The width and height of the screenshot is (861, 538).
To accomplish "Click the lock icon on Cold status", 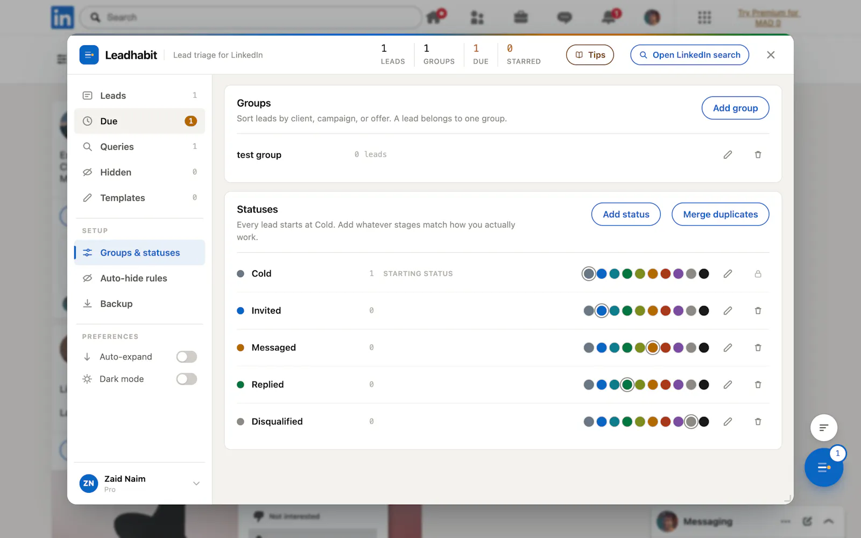I will click(x=758, y=274).
